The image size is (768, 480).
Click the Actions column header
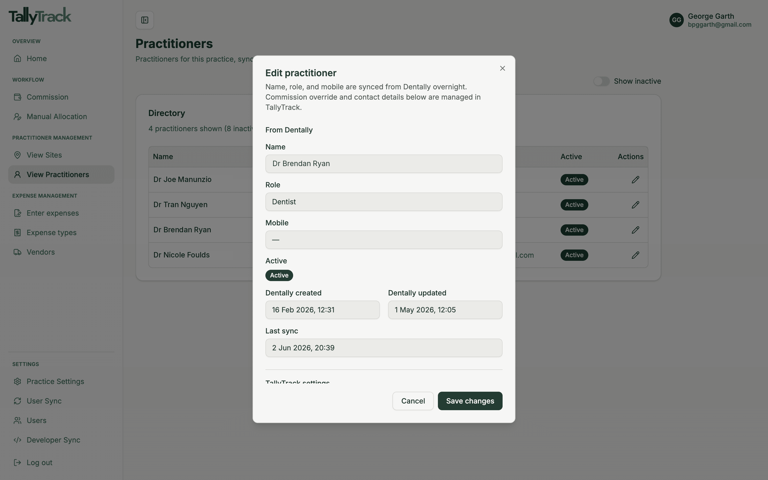point(630,157)
